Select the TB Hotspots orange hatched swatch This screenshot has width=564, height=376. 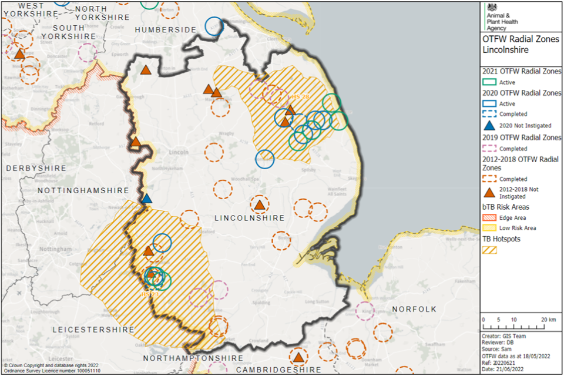pos(489,250)
